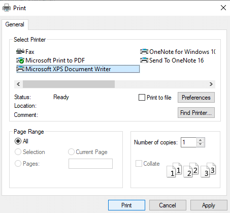This screenshot has width=230, height=213.
Task: Cancel the print dialog
Action: pos(168,205)
